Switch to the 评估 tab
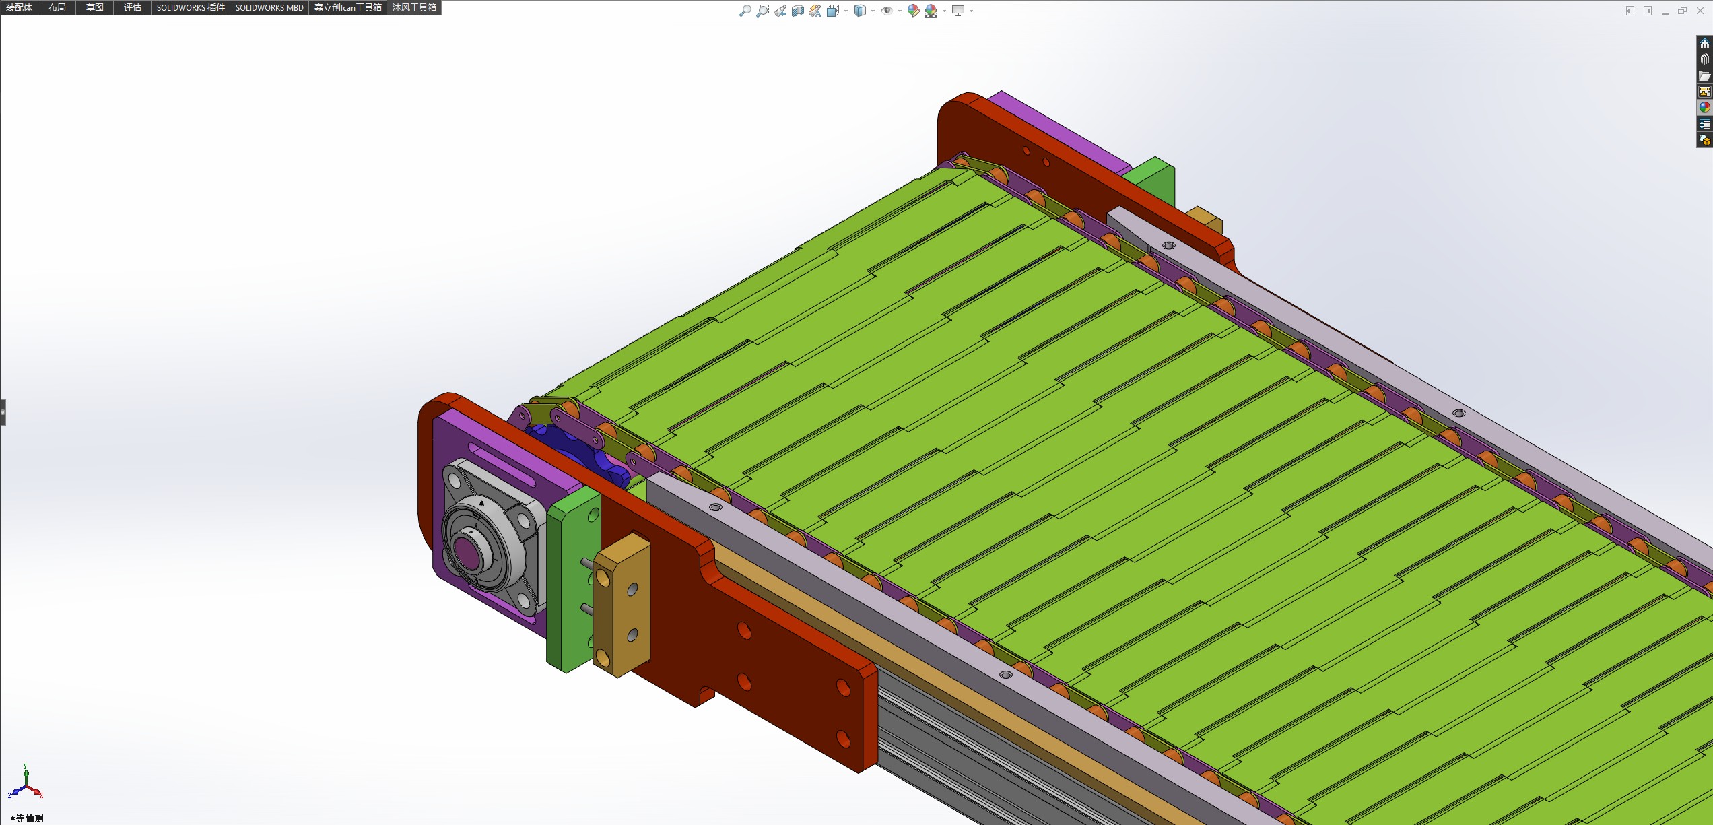Screen dimensions: 1713x825 132,8
